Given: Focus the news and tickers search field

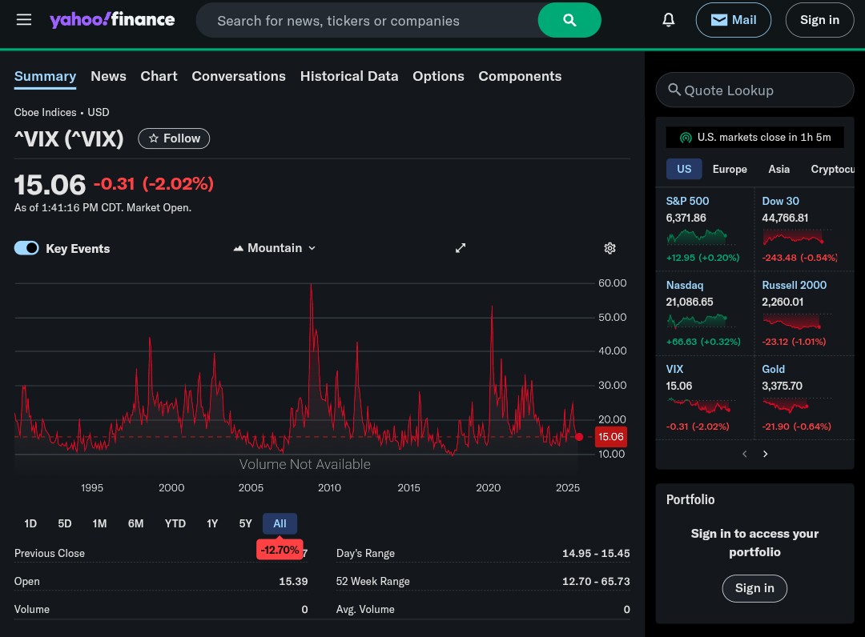Looking at the screenshot, I should tap(367, 20).
